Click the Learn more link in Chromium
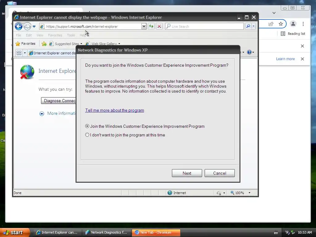Viewport: 316px width, 237px height. tap(285, 59)
